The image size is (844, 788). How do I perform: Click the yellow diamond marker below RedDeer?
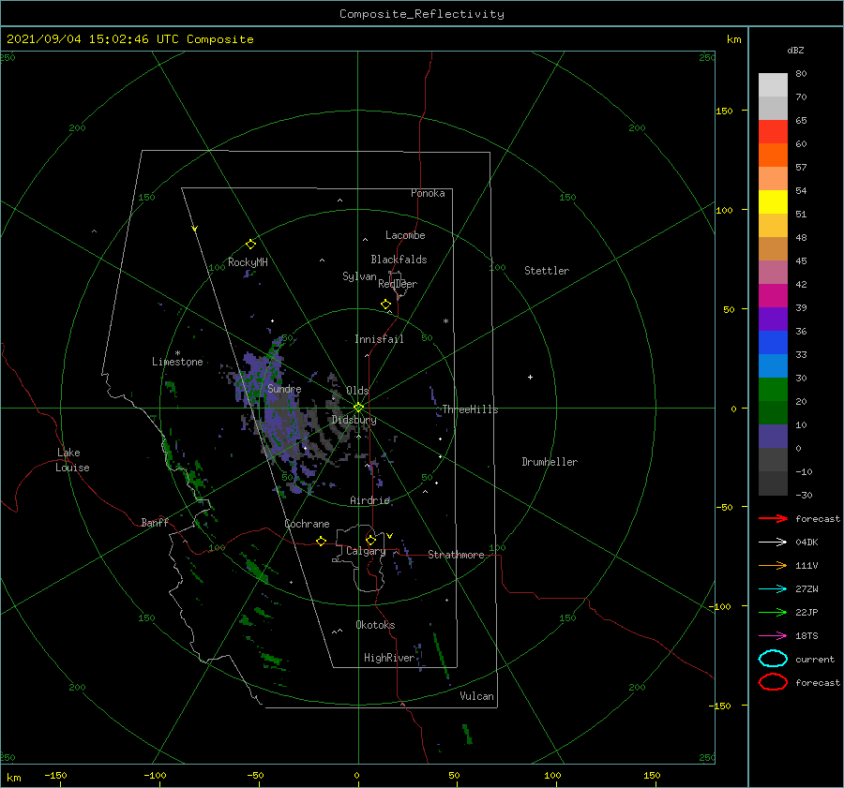point(385,305)
